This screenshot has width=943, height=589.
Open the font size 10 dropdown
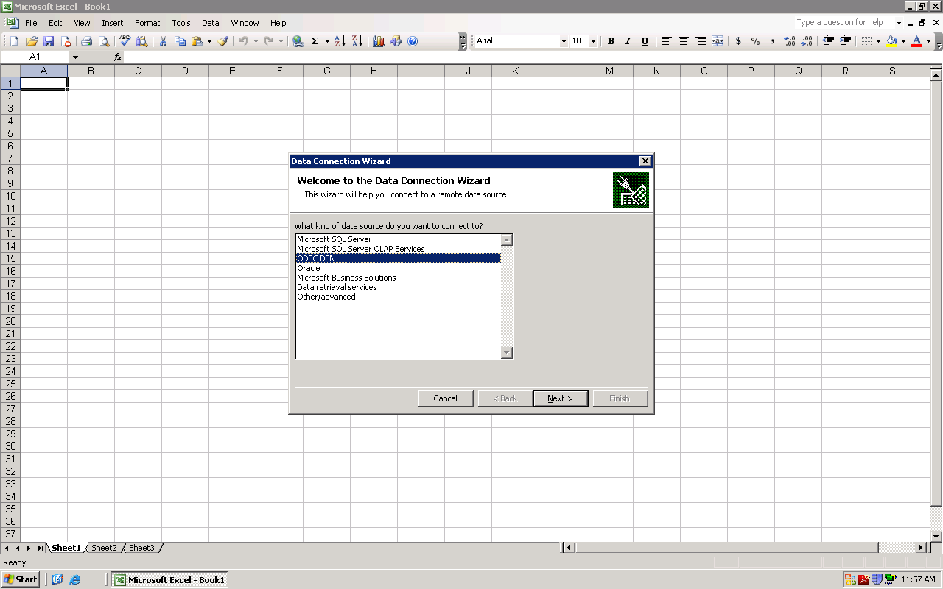pyautogui.click(x=594, y=41)
